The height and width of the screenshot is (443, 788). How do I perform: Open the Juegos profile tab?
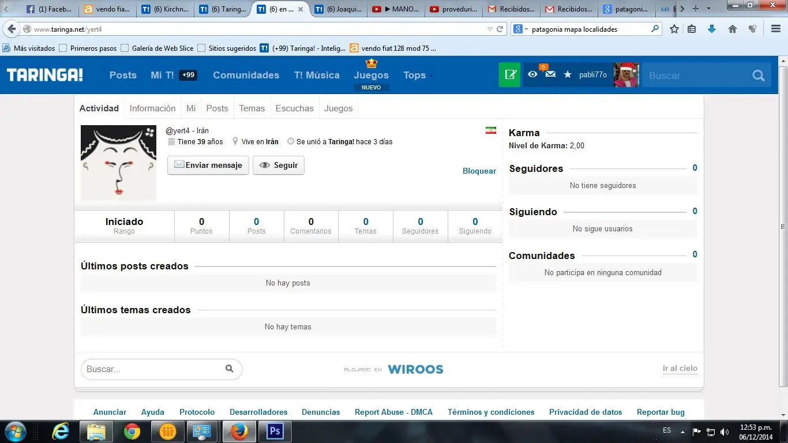click(x=338, y=108)
